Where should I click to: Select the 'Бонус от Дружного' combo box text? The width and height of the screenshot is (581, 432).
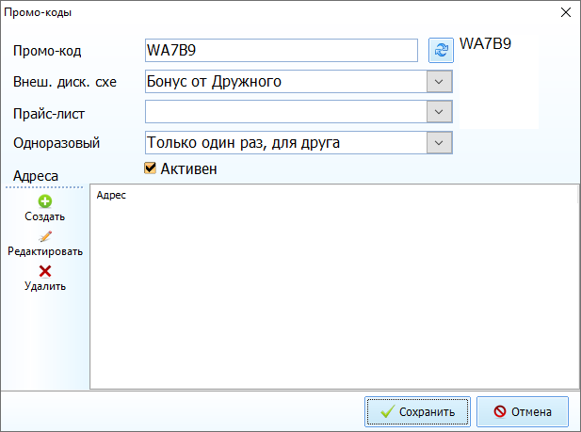click(284, 82)
